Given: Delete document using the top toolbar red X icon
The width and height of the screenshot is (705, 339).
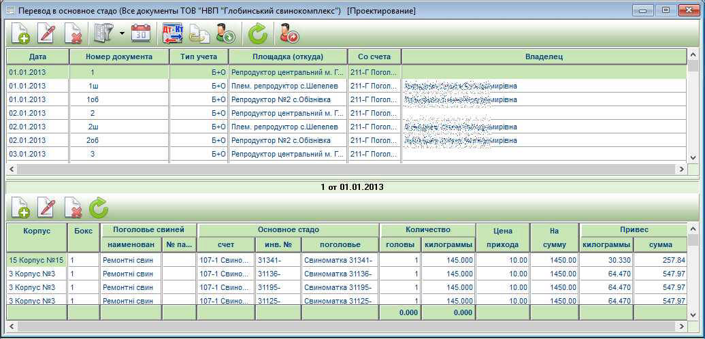Looking at the screenshot, I should 73,33.
